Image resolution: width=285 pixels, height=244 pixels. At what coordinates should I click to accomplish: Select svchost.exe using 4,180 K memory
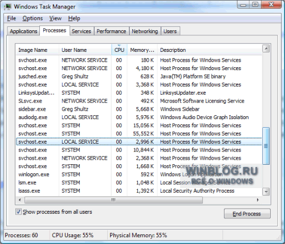tap(139, 68)
